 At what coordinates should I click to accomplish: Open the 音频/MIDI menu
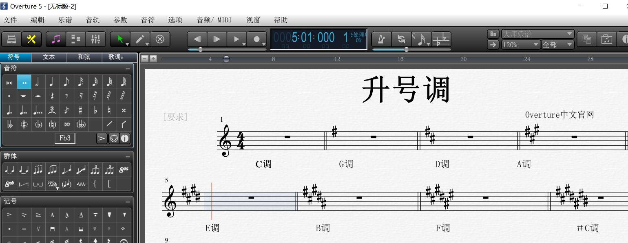point(213,20)
